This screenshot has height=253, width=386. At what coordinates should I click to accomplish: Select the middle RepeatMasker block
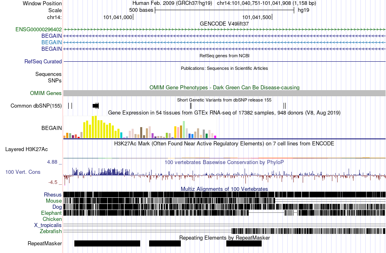click(165, 243)
